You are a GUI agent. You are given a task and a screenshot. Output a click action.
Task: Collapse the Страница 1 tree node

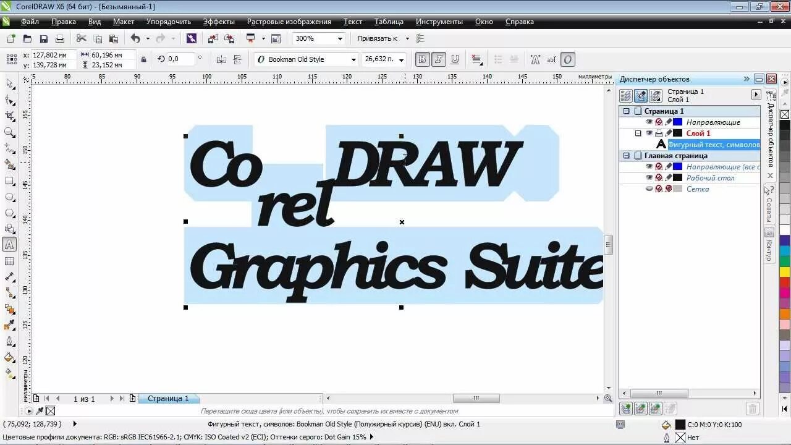pyautogui.click(x=626, y=111)
